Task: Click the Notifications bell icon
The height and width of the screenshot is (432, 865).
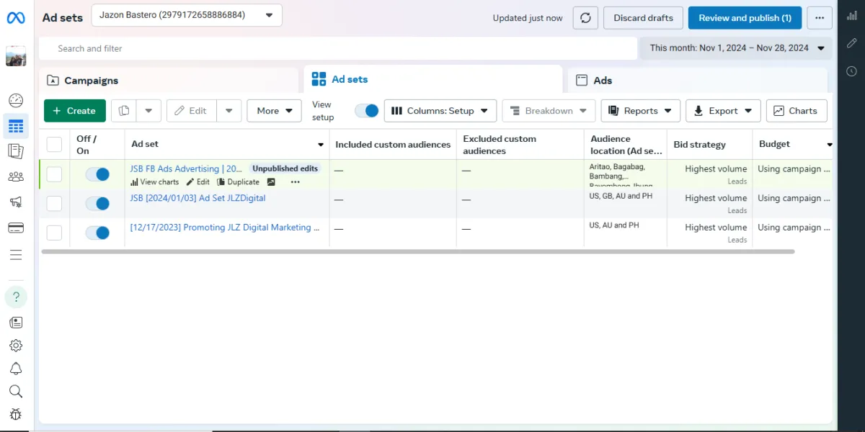Action: pos(16,369)
